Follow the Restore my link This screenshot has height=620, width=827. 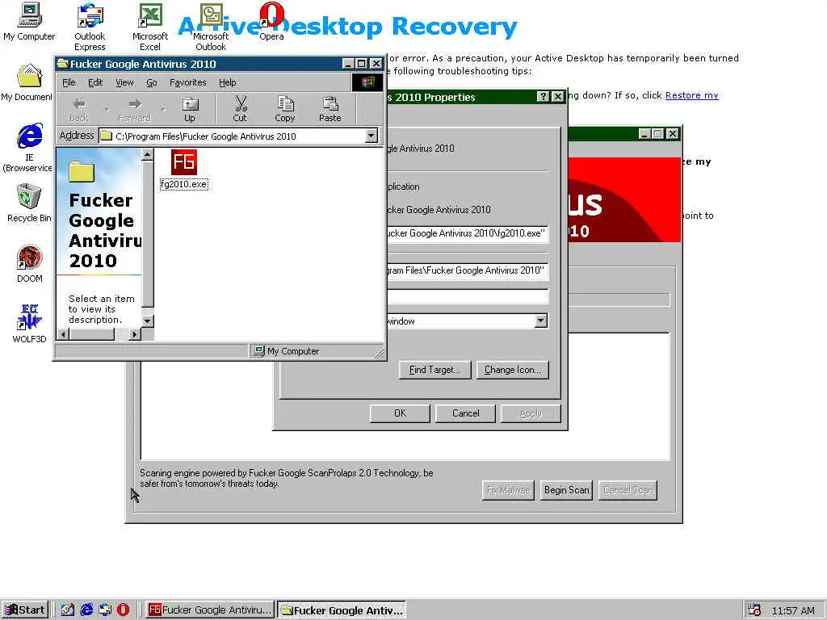pyautogui.click(x=691, y=95)
